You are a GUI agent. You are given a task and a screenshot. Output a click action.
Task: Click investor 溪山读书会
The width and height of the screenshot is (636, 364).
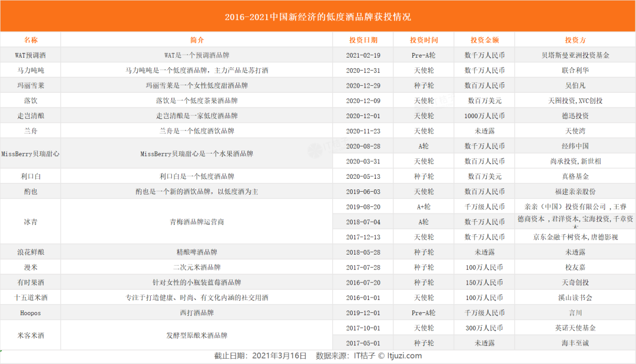(575, 298)
